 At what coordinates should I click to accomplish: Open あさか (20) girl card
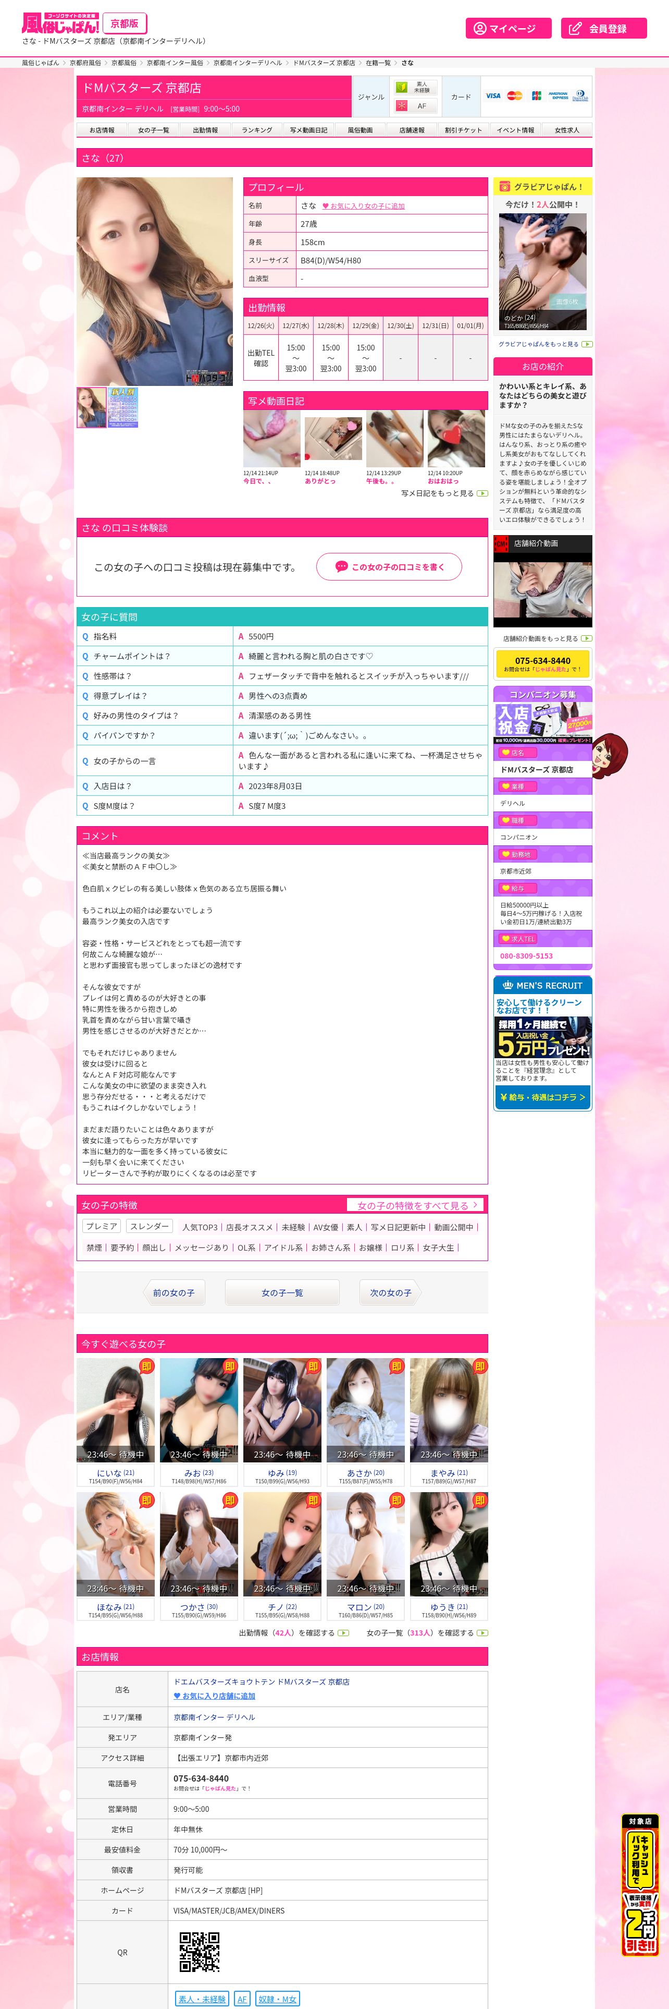pyautogui.click(x=365, y=1422)
